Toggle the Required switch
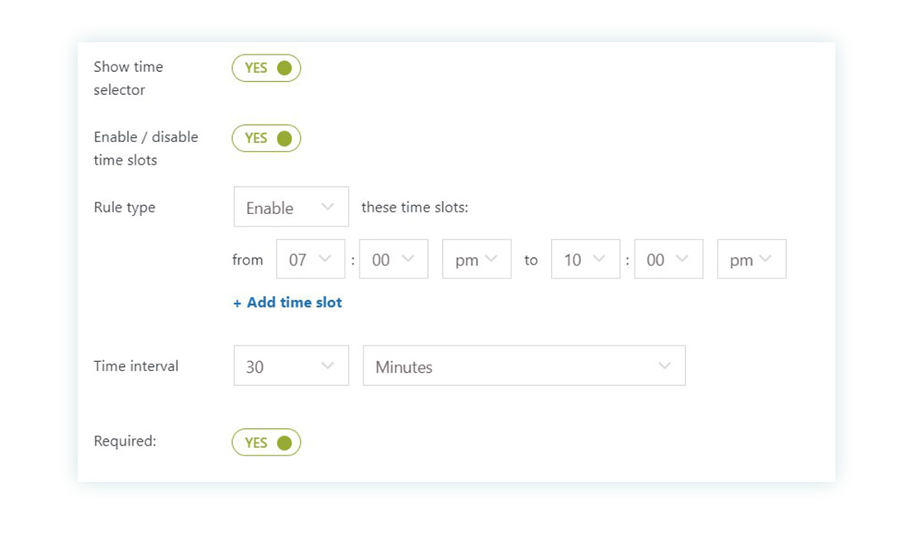This screenshot has width=914, height=534. (266, 442)
